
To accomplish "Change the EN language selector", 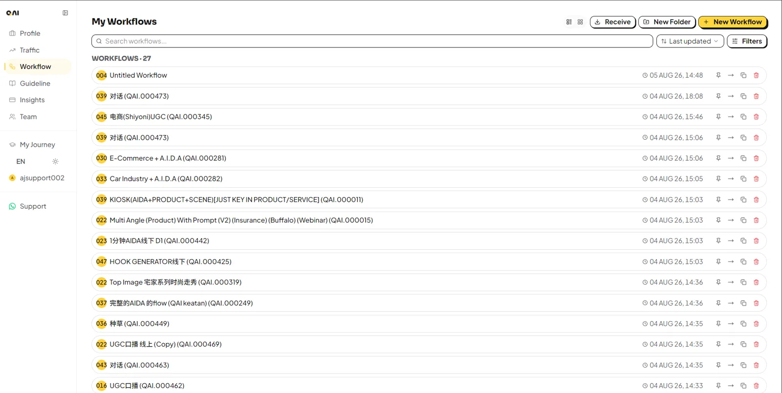I will coord(21,161).
